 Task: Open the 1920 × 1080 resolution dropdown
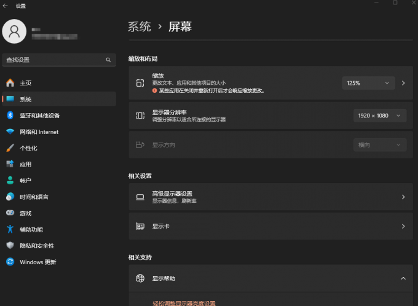(380, 116)
